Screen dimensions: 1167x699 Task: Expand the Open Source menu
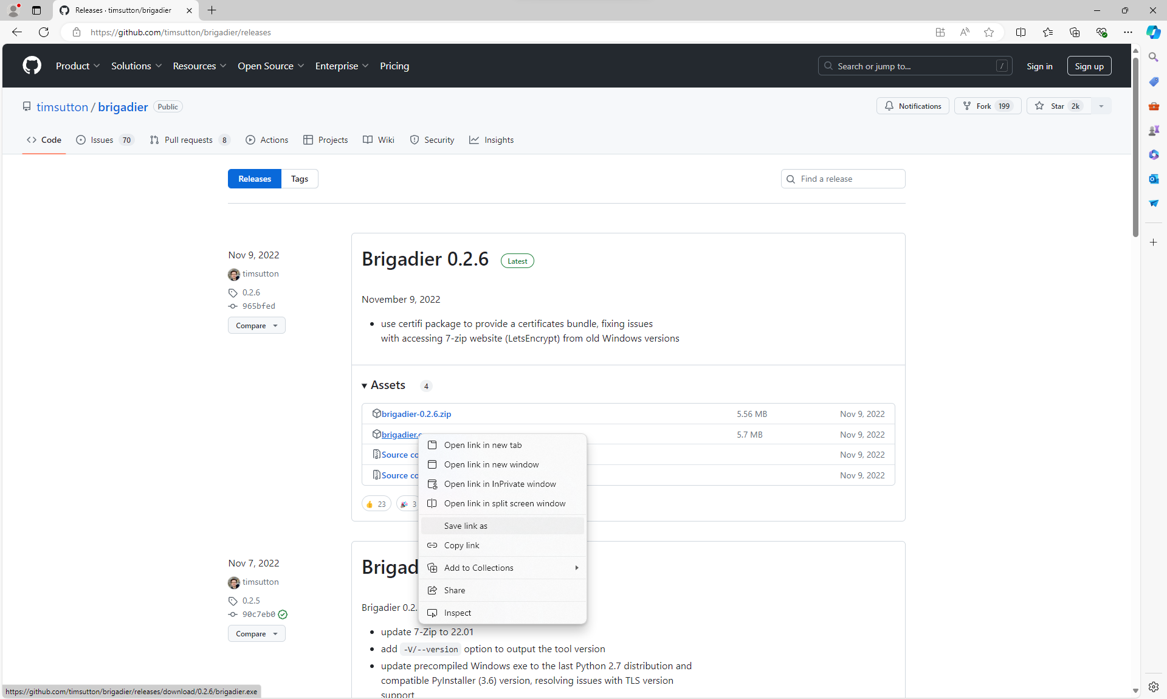pyautogui.click(x=270, y=66)
